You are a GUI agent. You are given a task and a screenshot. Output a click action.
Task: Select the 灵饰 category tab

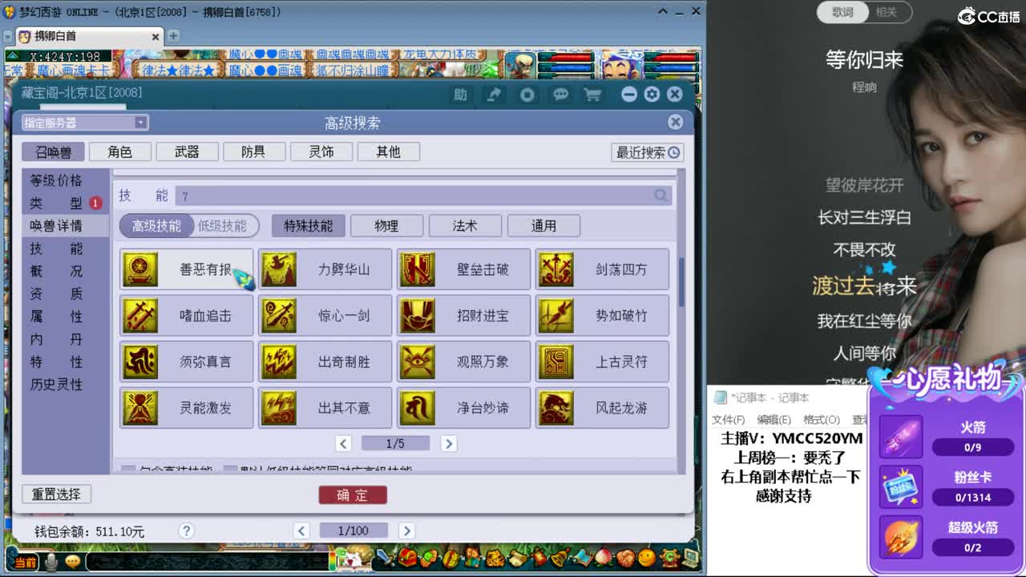pos(321,151)
